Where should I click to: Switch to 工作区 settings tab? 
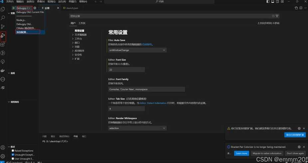point(82,23)
